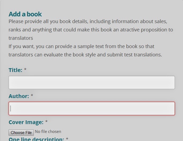Open file picker with Choose File button
This screenshot has height=141, width=183.
point(21,132)
